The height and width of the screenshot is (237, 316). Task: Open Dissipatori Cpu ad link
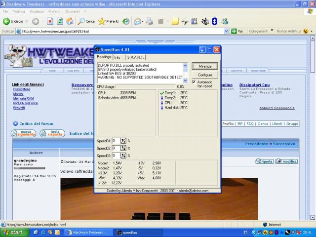[254, 85]
